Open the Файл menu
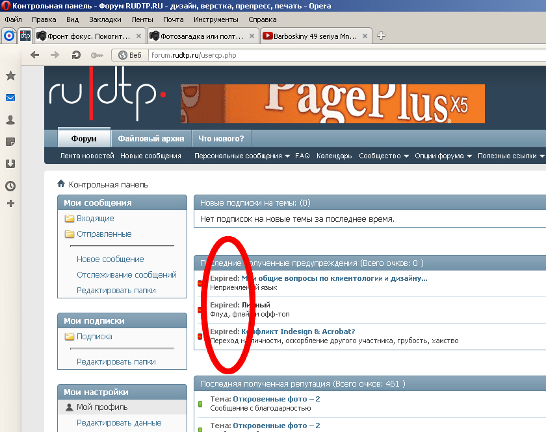 click(x=13, y=19)
